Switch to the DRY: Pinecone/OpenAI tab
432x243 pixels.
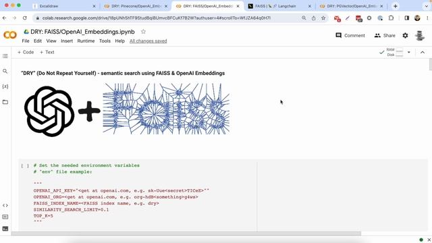[135, 6]
